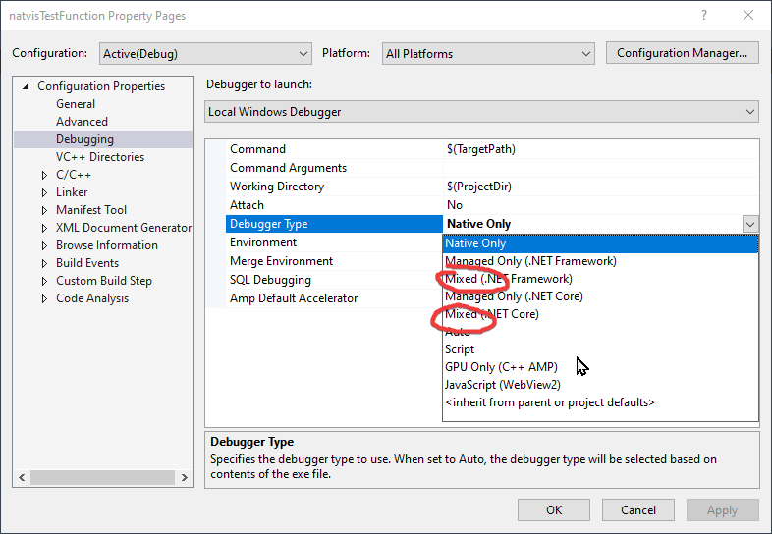Choose the Script debugger option

tap(600, 349)
